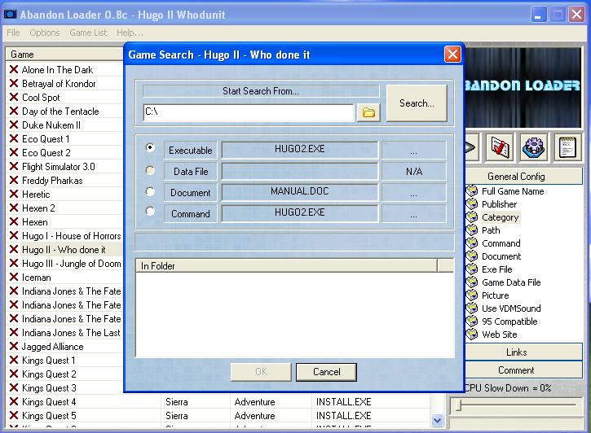Click the folder browse icon next to C:\

[x=368, y=112]
